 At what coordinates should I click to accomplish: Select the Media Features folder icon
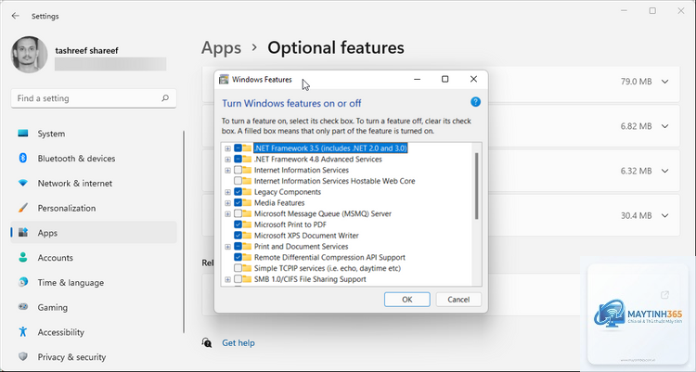tap(247, 203)
